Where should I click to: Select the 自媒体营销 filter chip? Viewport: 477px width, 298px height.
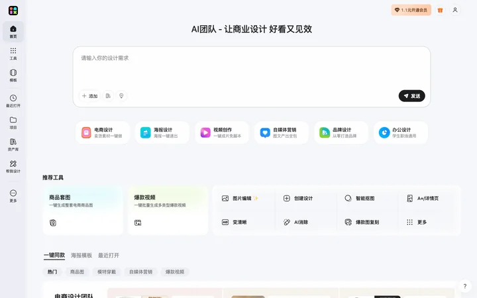(140, 272)
